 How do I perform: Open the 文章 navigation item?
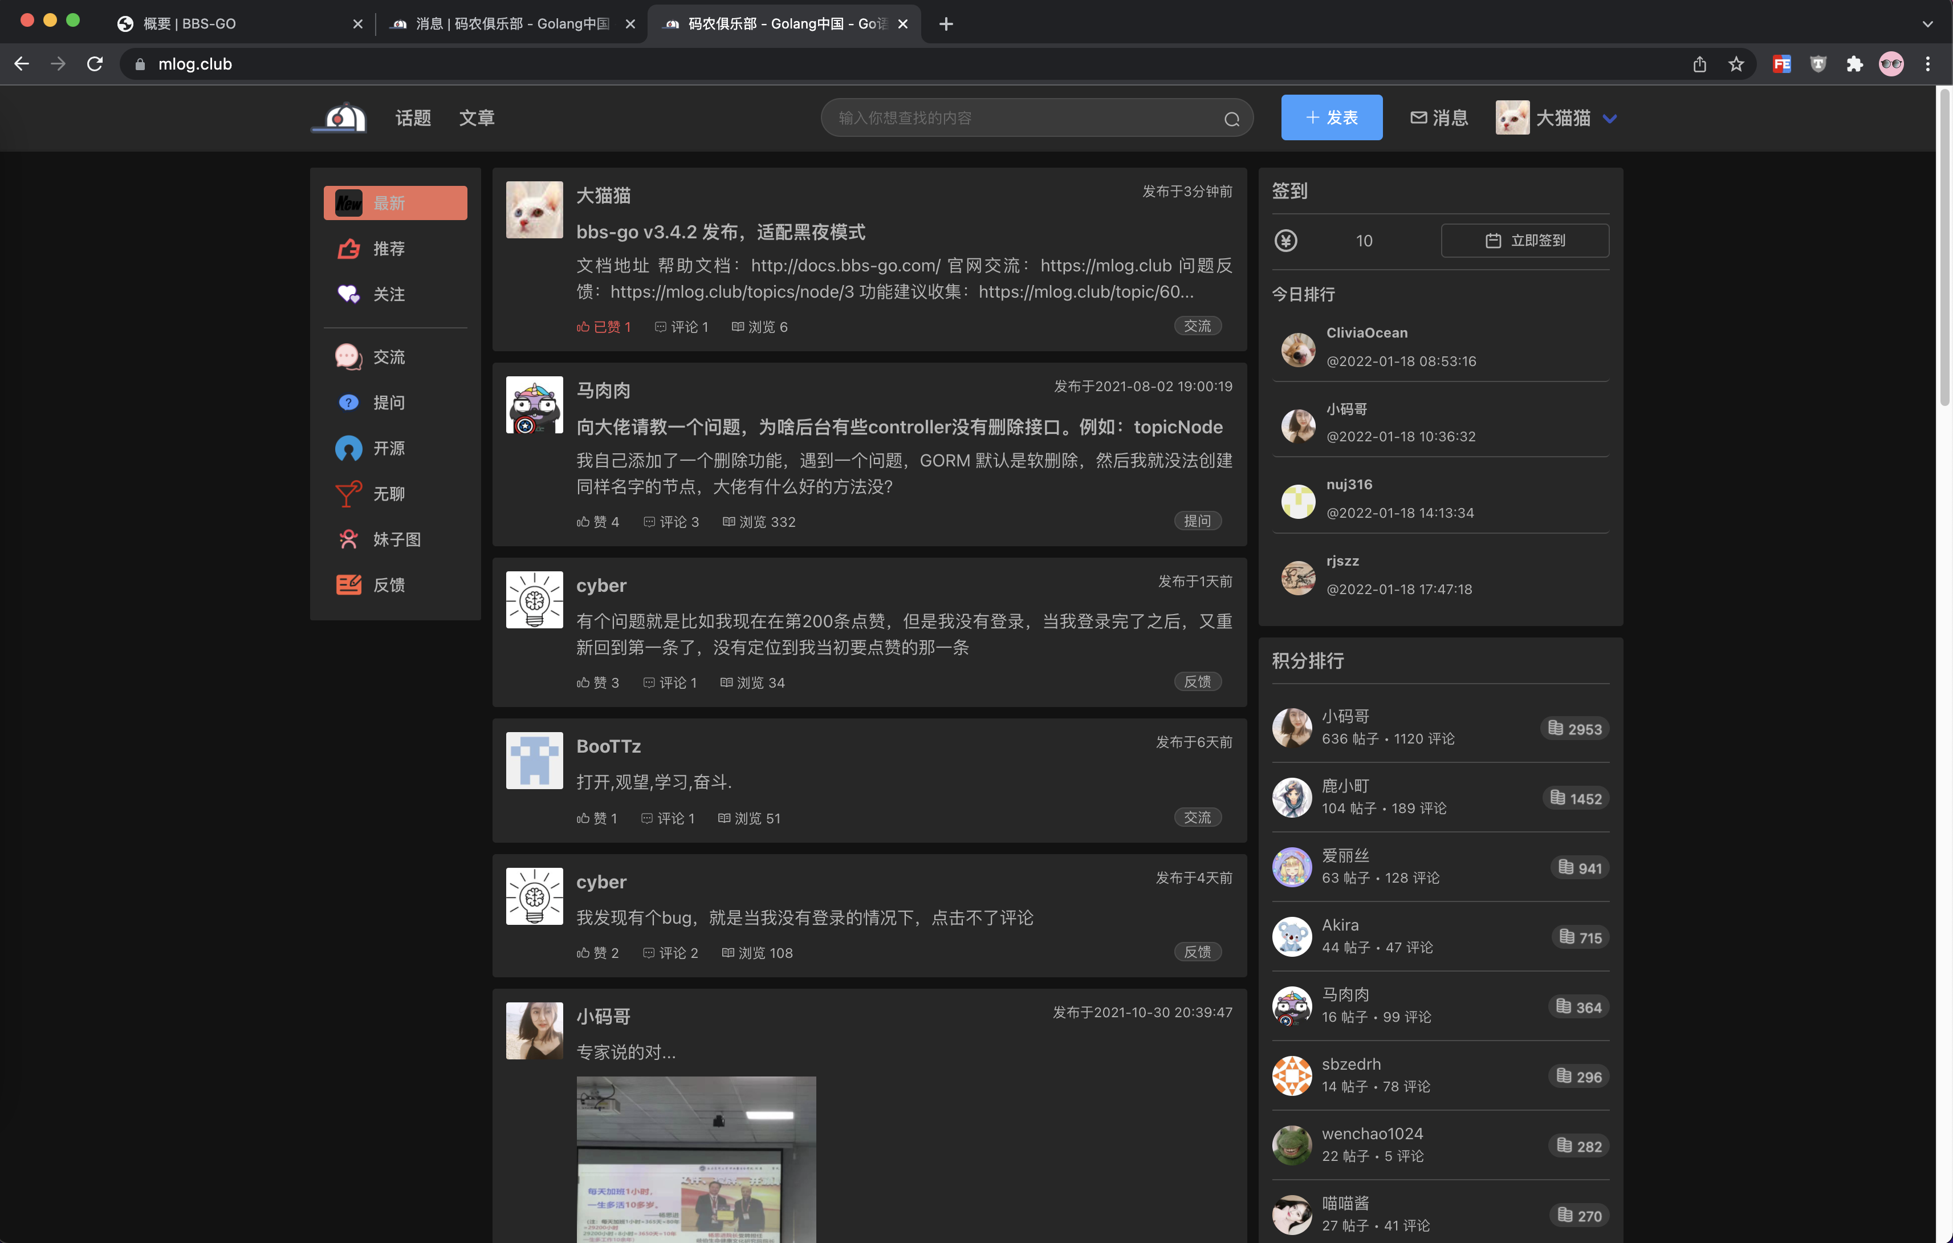[x=476, y=117]
